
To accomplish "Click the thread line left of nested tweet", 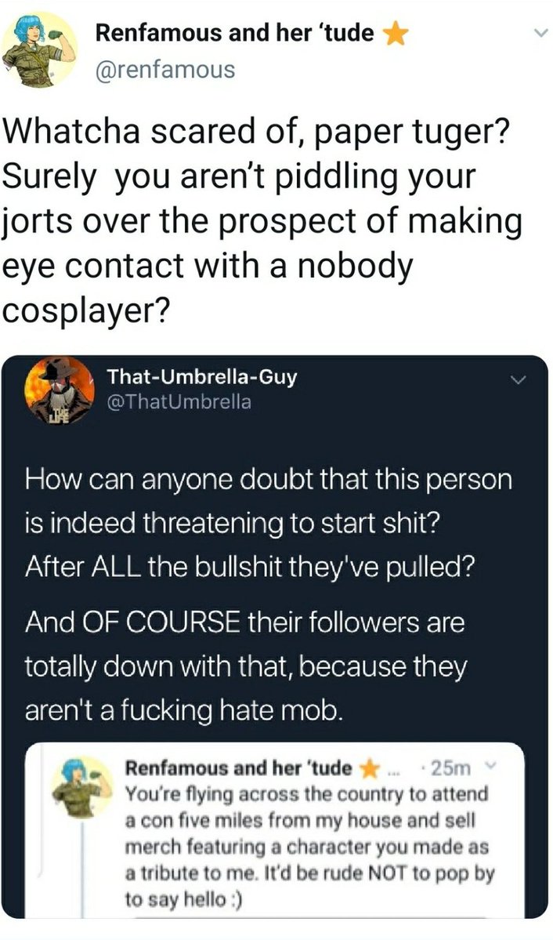I will click(83, 869).
